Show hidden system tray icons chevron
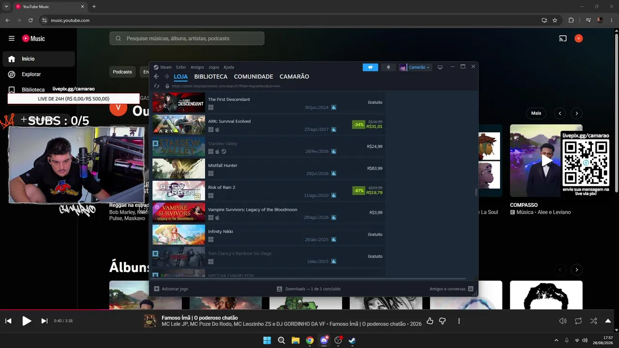The image size is (619, 348). click(556, 340)
